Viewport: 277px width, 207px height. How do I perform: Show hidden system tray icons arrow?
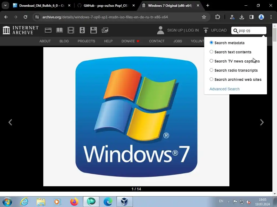229,202
